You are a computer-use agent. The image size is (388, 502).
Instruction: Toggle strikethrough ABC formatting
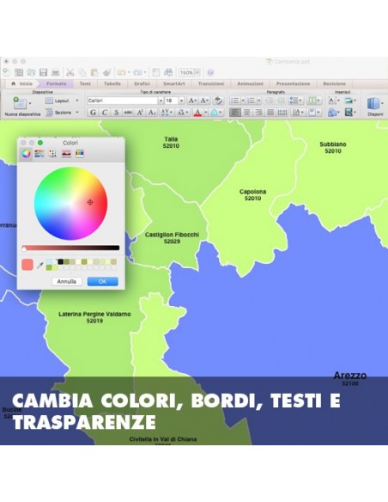[x=128, y=113]
